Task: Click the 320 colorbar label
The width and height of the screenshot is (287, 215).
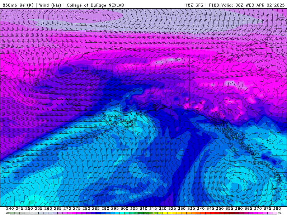Action: [x=163, y=209]
